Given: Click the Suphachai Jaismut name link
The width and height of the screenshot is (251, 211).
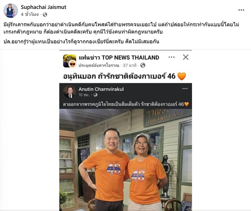Looking at the screenshot, I should coord(43,7).
